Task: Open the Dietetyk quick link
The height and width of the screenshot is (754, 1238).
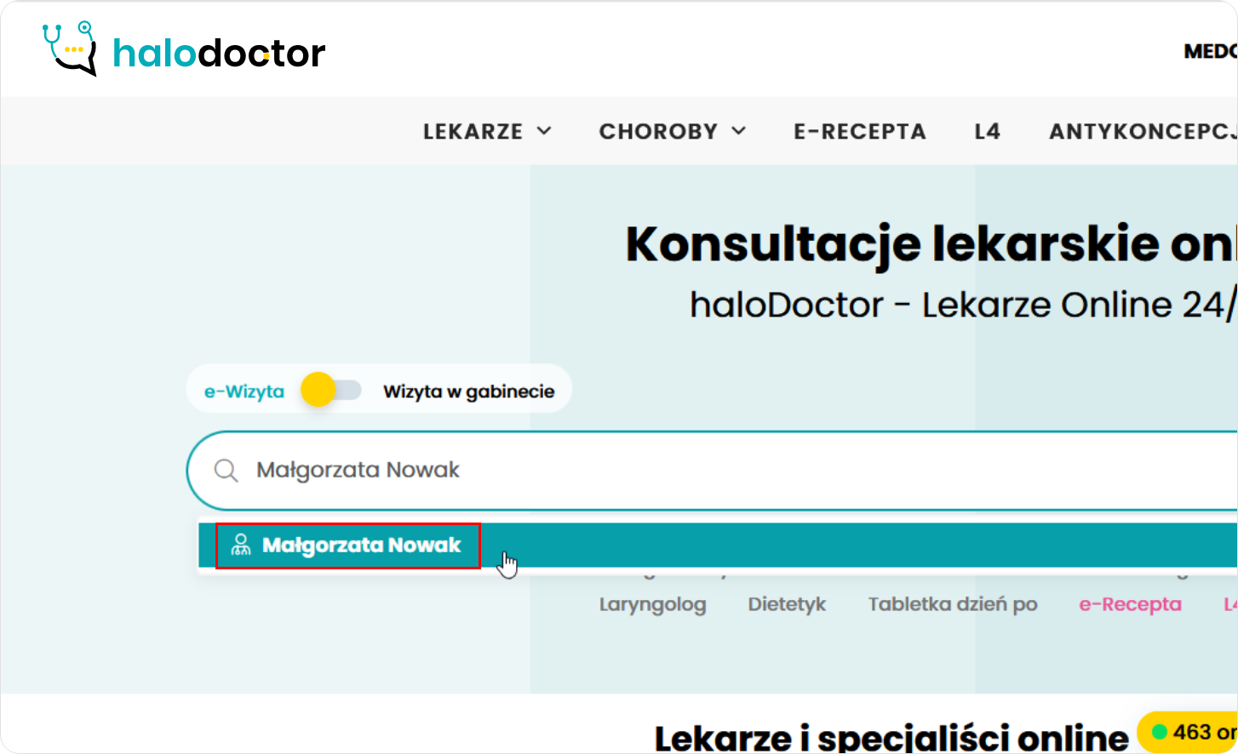Action: click(x=787, y=604)
